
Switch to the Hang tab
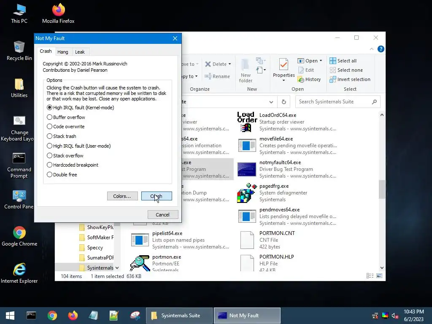pyautogui.click(x=63, y=52)
